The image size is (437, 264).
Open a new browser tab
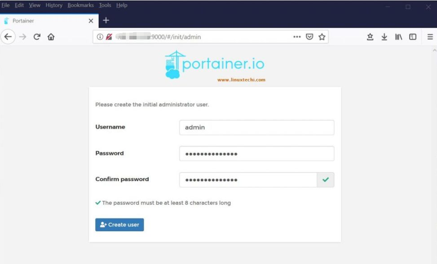tap(106, 20)
